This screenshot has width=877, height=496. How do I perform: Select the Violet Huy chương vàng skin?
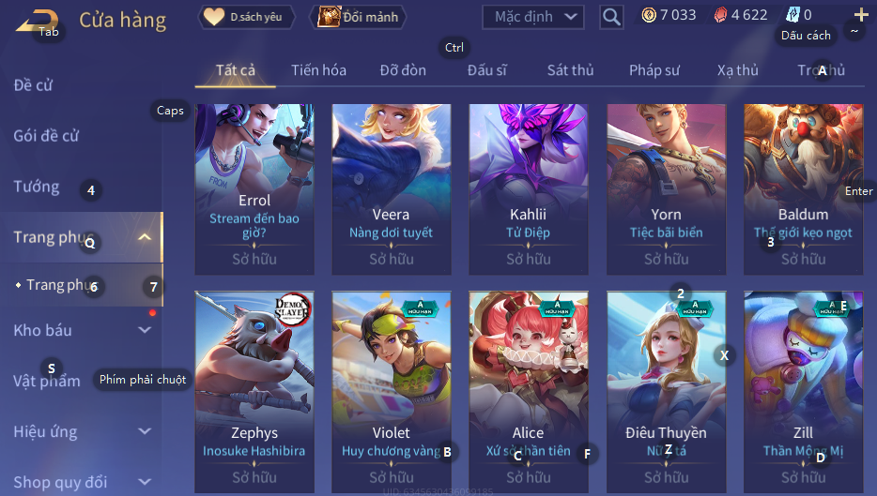click(391, 392)
